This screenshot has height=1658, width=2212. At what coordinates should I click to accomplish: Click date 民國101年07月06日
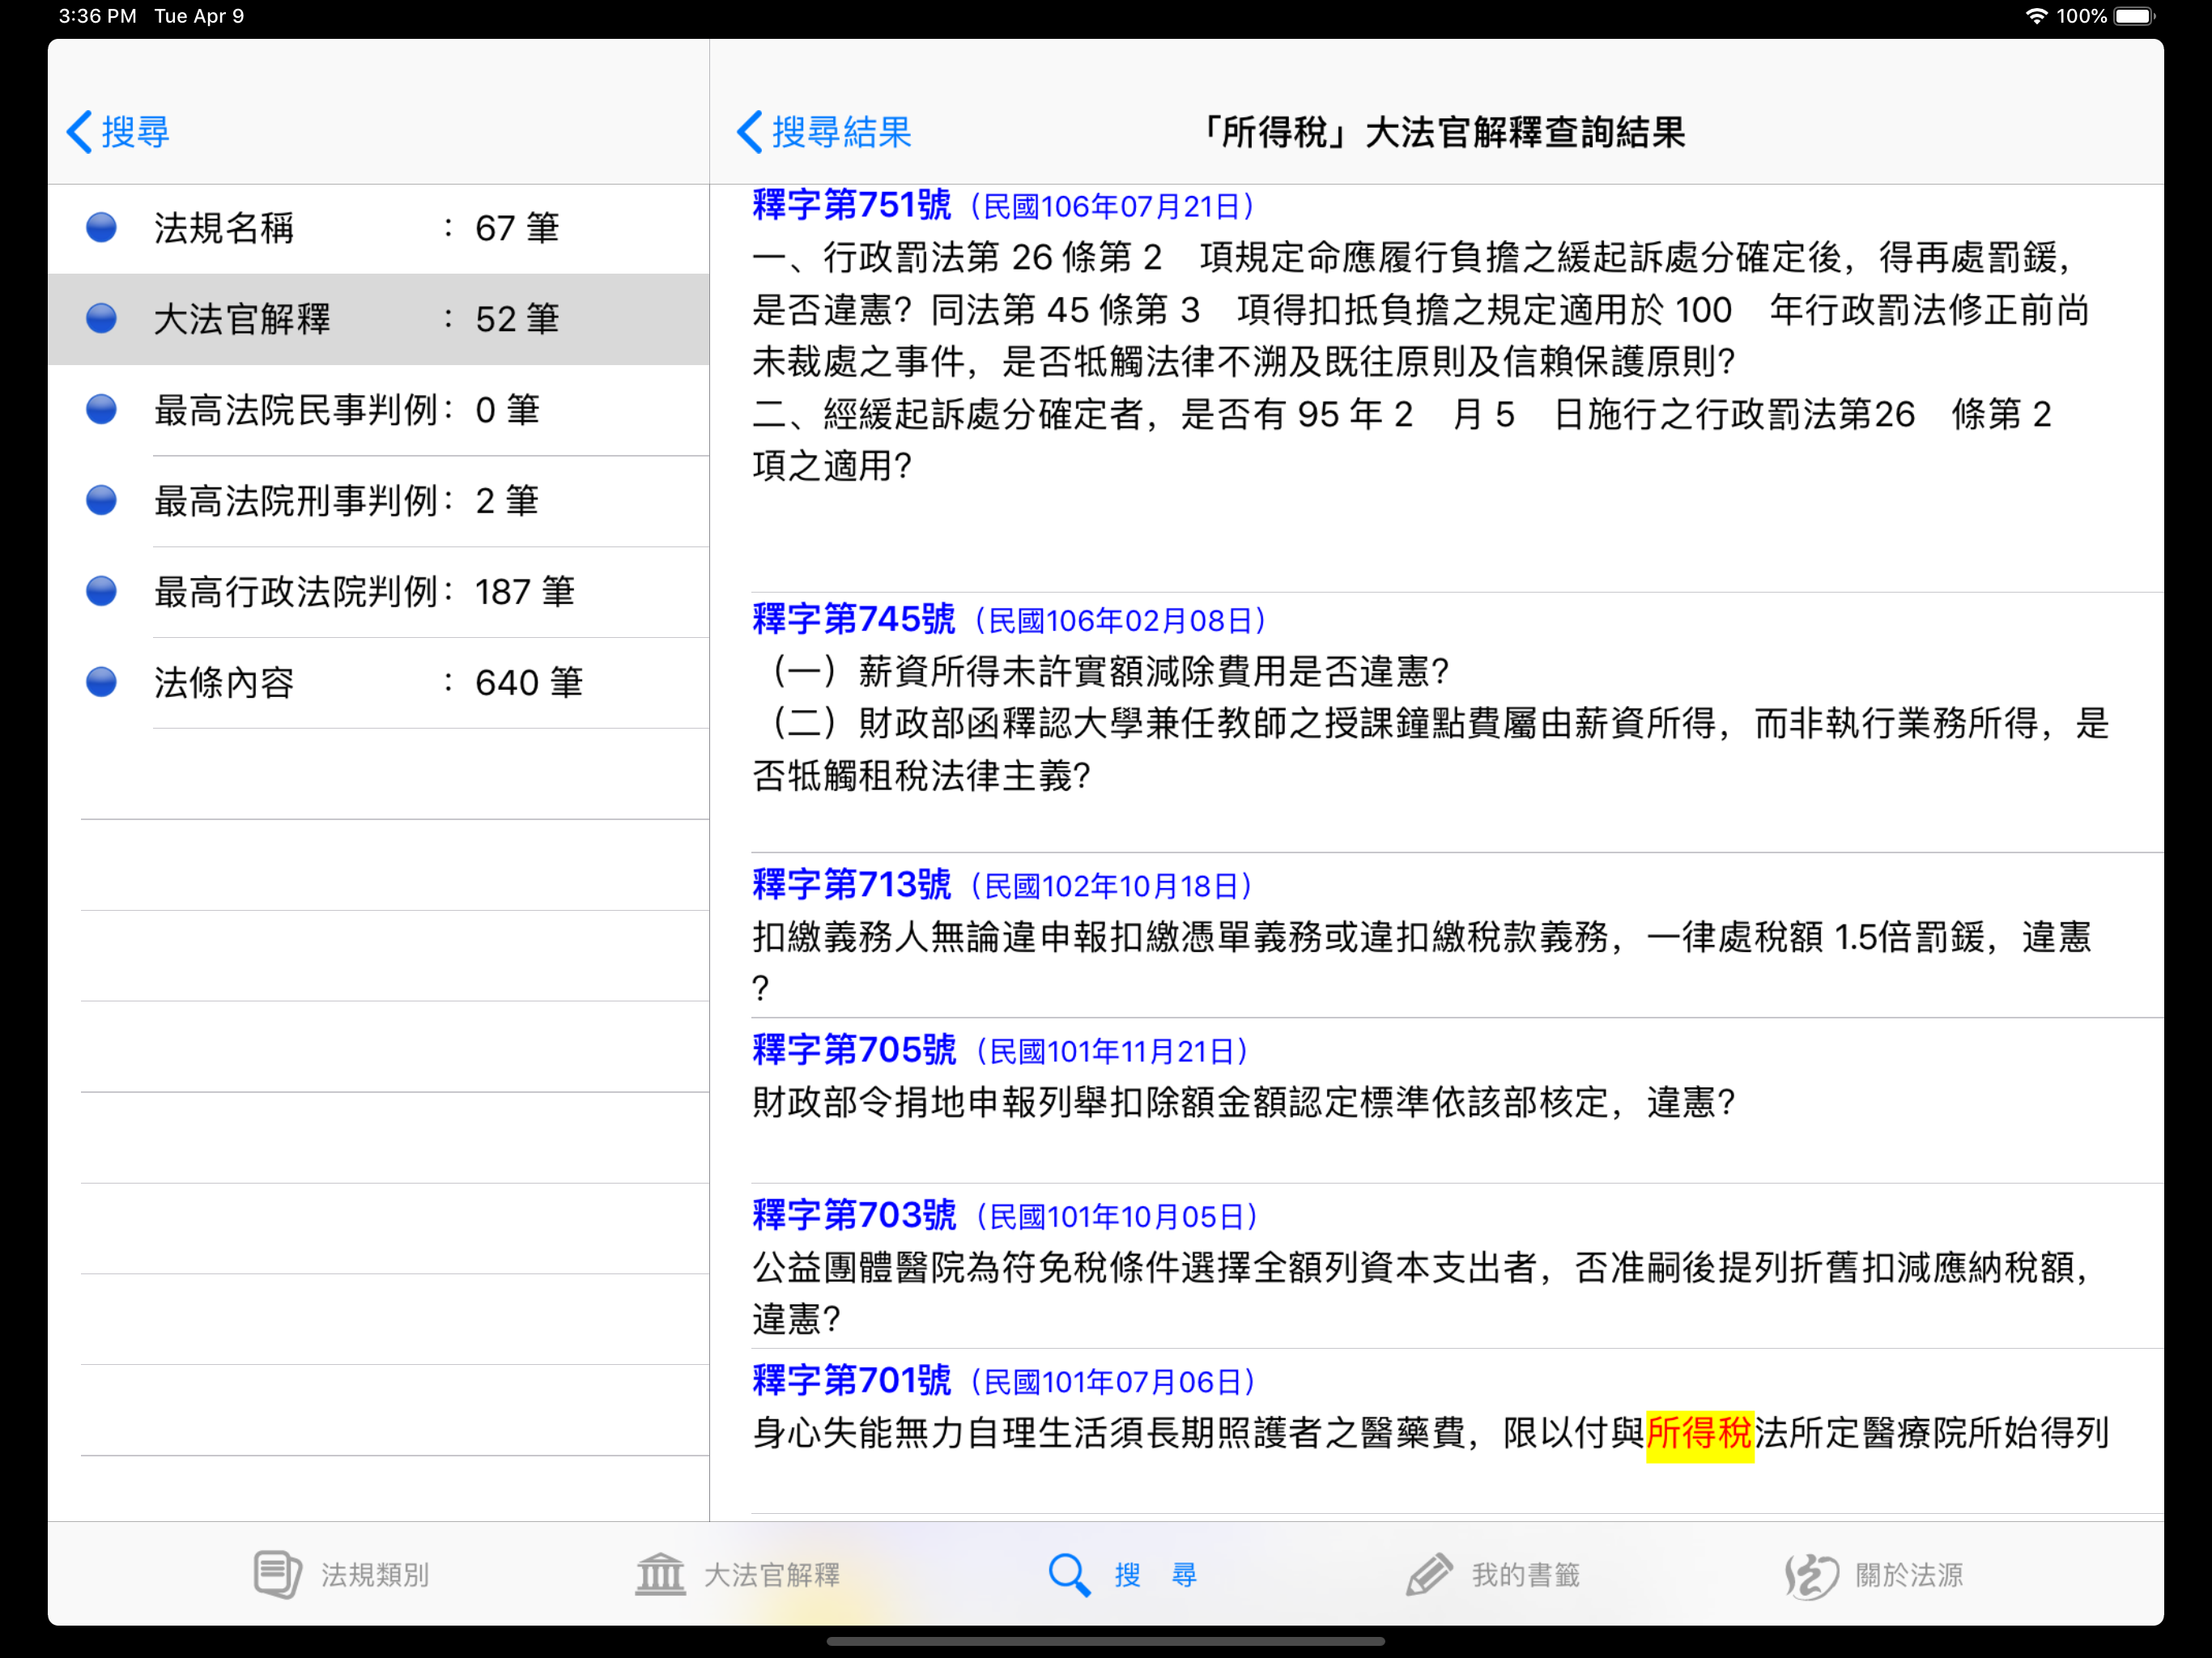[x=1113, y=1382]
